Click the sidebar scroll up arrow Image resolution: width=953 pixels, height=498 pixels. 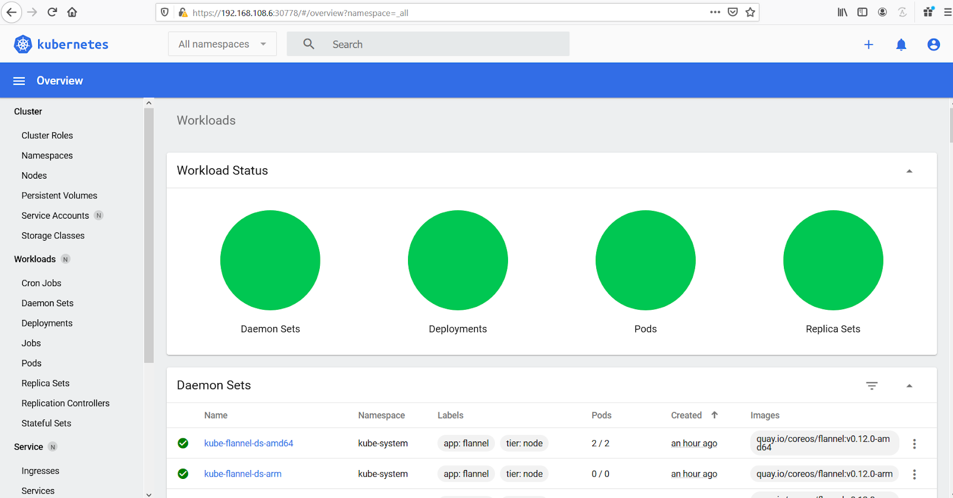[x=149, y=103]
